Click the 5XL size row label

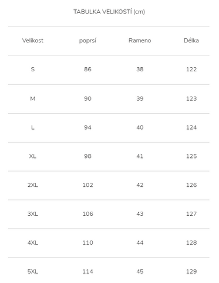click(x=33, y=271)
